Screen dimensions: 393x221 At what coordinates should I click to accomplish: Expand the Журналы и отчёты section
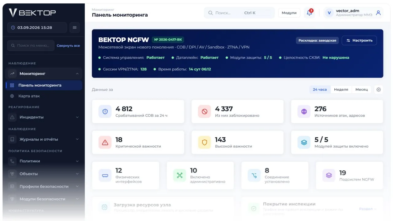[x=45, y=139]
